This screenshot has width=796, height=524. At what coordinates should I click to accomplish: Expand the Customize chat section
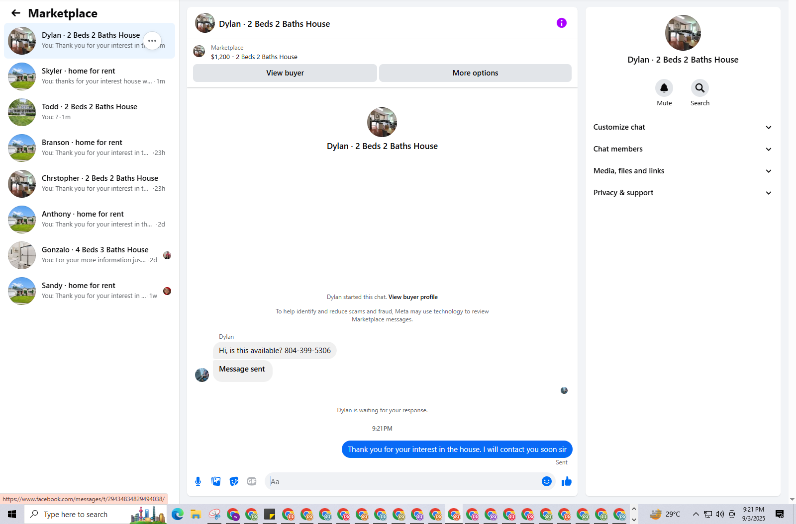[x=683, y=127]
